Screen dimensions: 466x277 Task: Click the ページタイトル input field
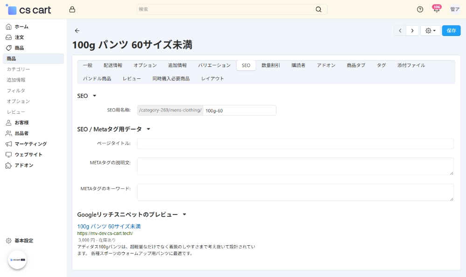click(295, 144)
